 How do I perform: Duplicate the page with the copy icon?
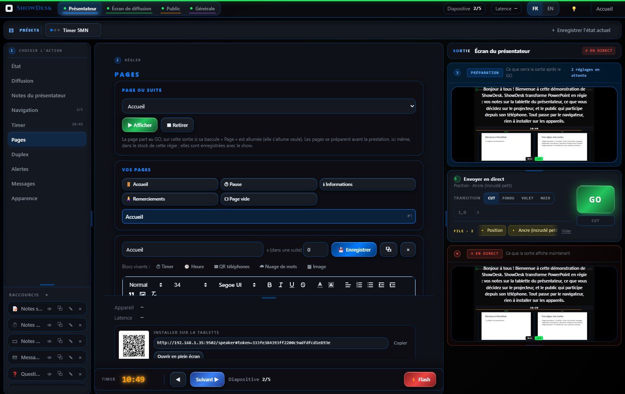(x=389, y=250)
